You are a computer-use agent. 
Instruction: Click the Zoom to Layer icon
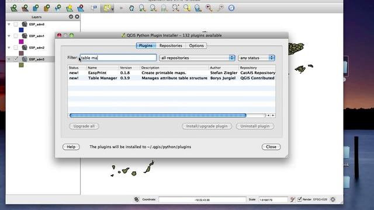[x=198, y=8]
